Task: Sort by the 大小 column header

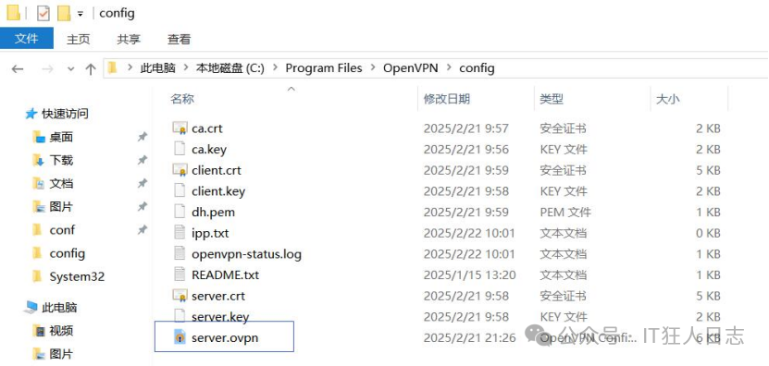Action: pyautogui.click(x=668, y=99)
